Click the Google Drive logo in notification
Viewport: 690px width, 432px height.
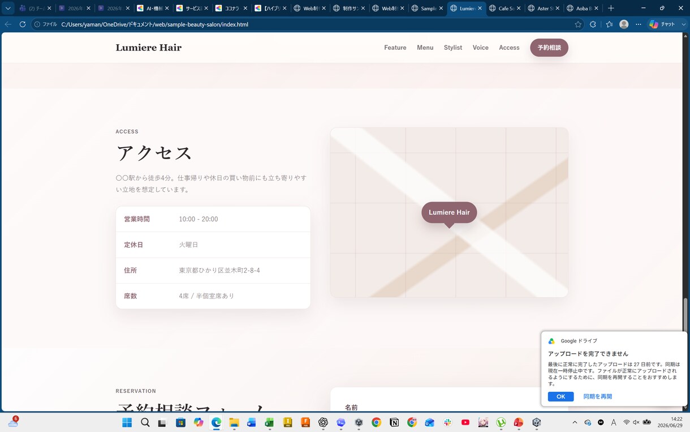coord(551,341)
